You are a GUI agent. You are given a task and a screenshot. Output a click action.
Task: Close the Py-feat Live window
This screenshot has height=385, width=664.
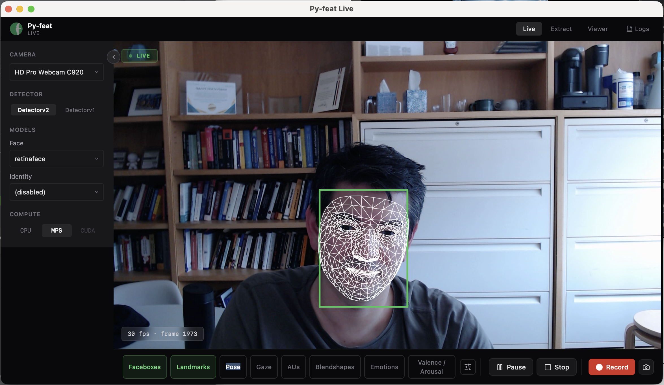(8, 9)
